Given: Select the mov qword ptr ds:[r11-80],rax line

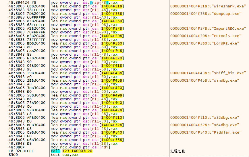Looking at the screenshot, I should point(84,47).
